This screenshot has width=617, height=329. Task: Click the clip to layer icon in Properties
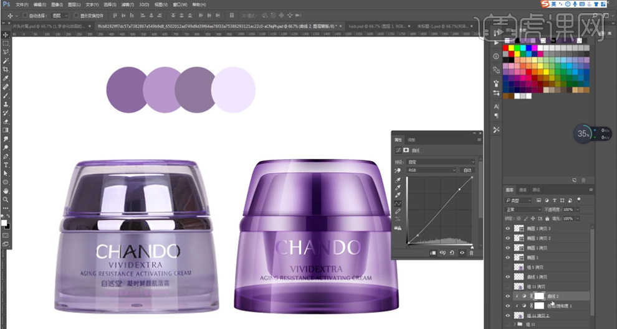tap(433, 253)
